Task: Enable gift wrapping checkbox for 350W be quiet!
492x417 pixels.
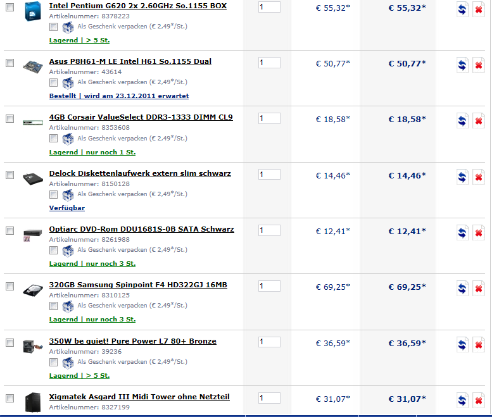Action: [54, 363]
